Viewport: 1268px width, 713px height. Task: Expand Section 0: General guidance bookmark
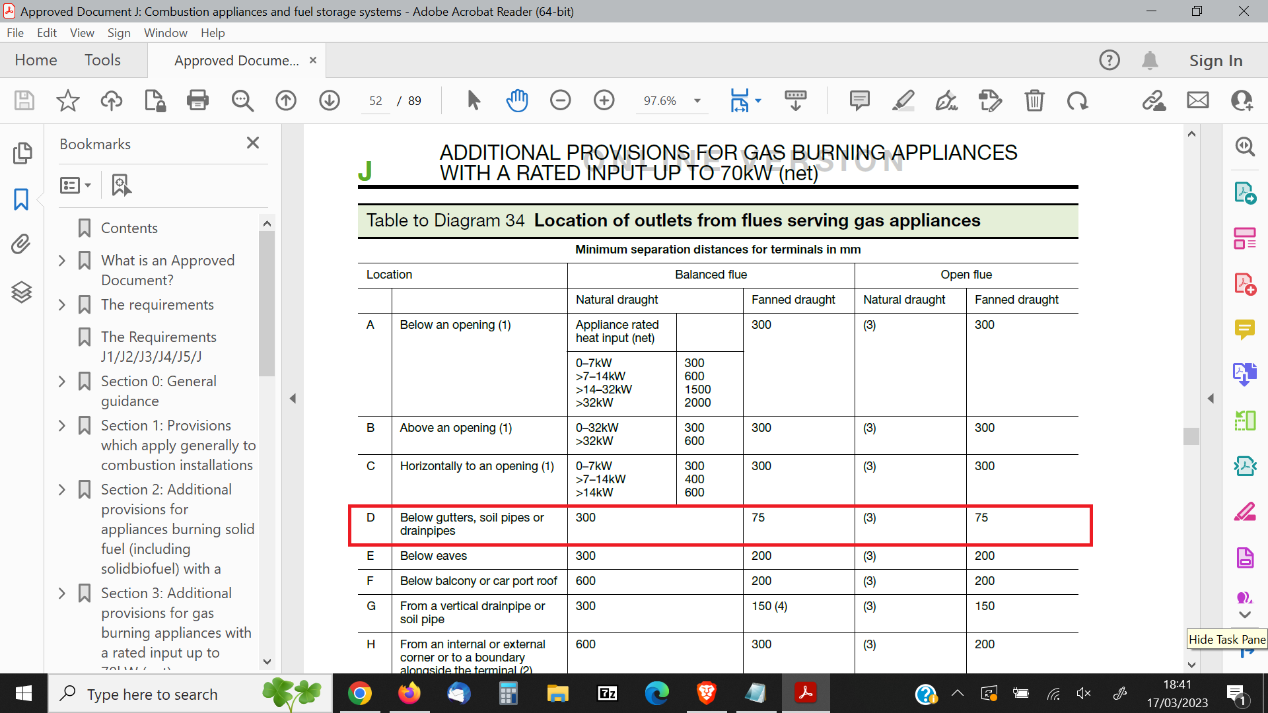62,382
